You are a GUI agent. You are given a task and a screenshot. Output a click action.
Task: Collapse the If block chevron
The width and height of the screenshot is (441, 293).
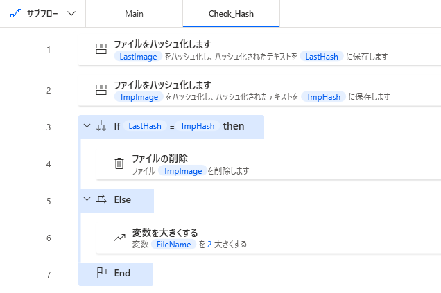[x=87, y=126]
